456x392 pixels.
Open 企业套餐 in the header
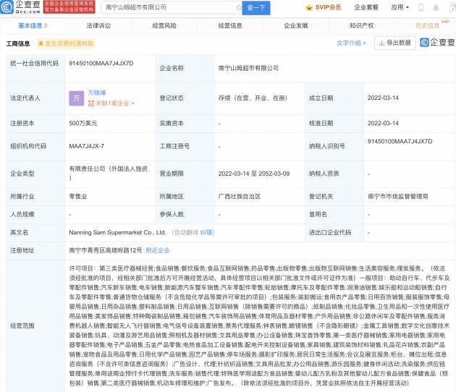[x=366, y=7]
